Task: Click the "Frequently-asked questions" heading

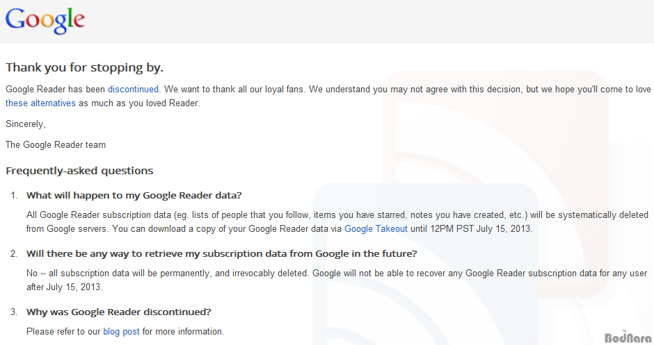Action: (x=79, y=171)
